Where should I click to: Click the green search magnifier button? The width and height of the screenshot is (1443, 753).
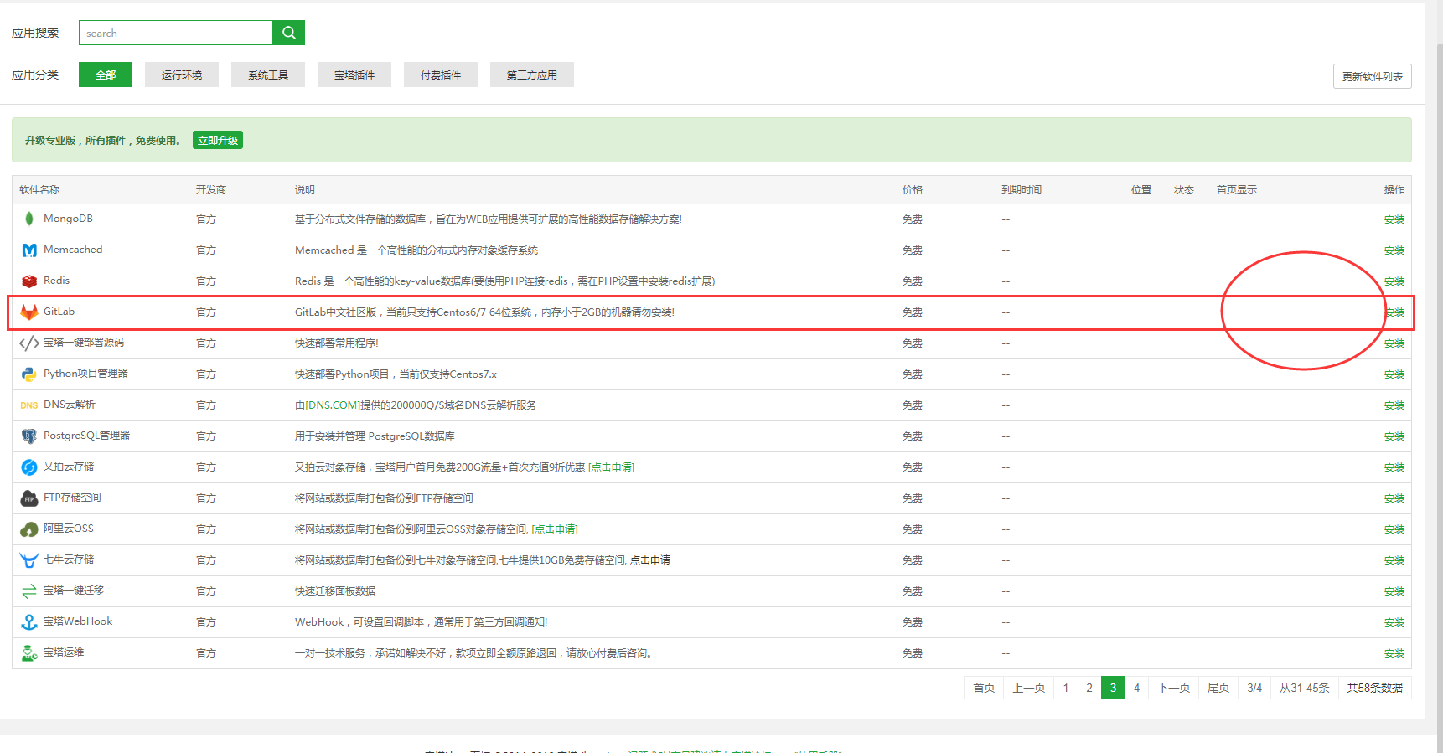click(288, 33)
